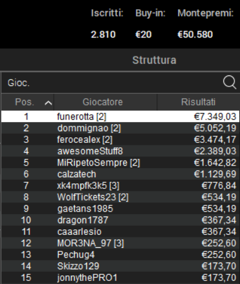Select the gaetans1985 row

tap(120, 209)
